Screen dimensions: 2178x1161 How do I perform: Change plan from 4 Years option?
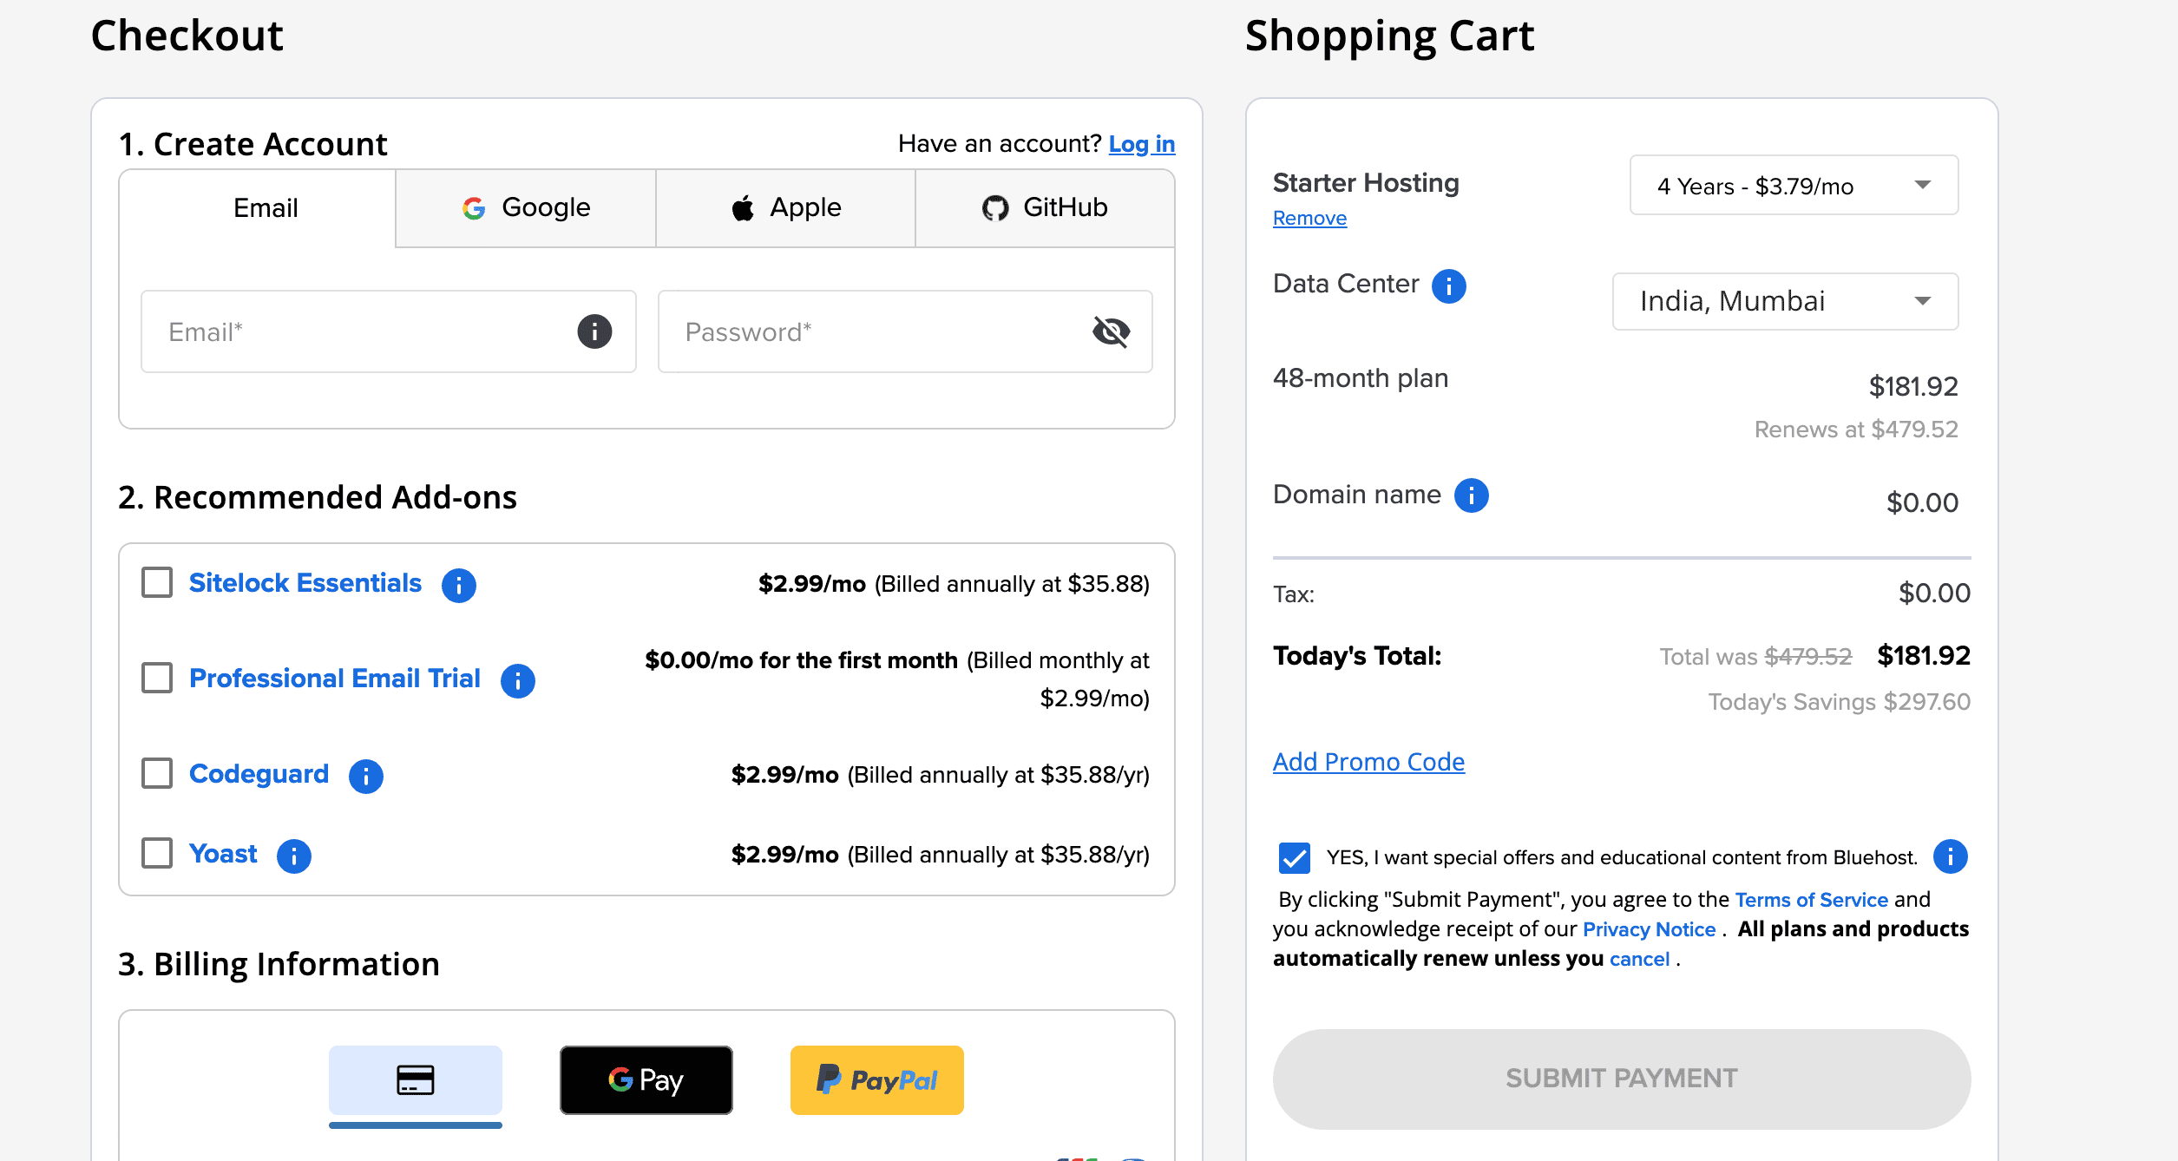coord(1793,185)
